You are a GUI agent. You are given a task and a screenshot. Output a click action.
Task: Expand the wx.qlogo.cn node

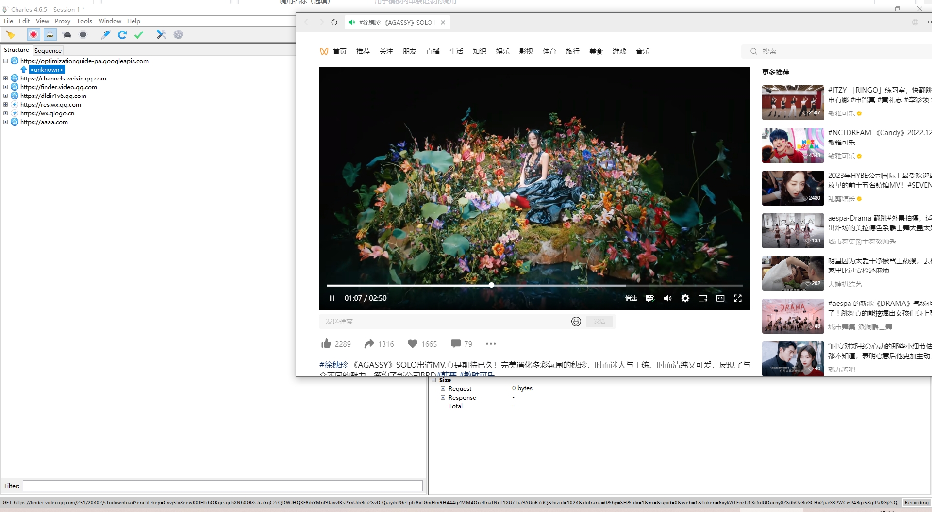pyautogui.click(x=6, y=113)
